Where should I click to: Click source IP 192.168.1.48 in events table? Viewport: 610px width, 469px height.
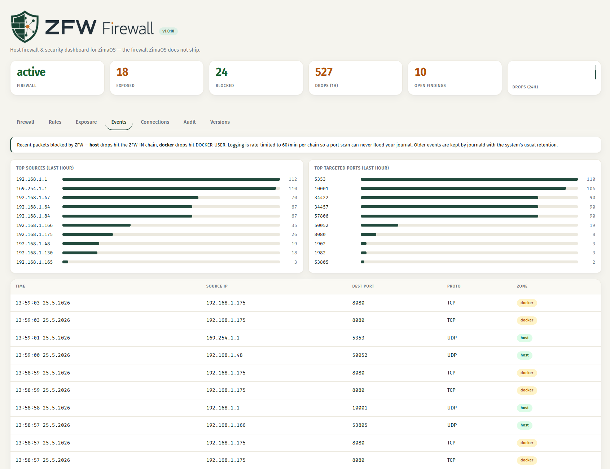pyautogui.click(x=224, y=355)
